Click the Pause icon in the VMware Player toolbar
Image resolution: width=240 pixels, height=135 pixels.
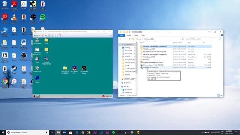(x=43, y=36)
